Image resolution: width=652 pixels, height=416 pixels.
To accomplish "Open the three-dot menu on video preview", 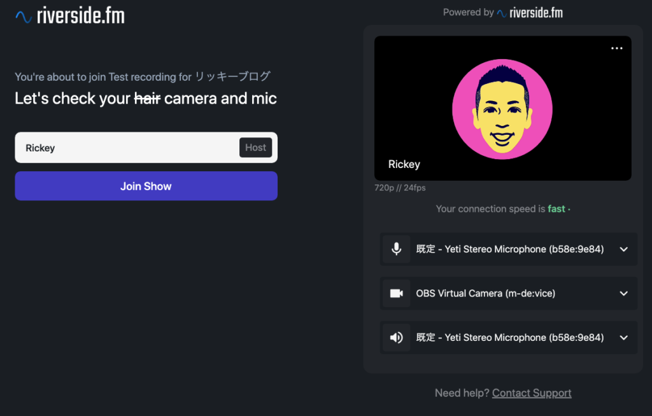I will 616,48.
